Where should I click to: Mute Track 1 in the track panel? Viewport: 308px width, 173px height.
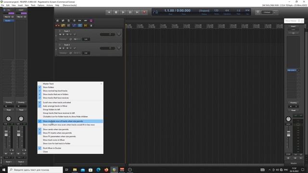(60, 35)
